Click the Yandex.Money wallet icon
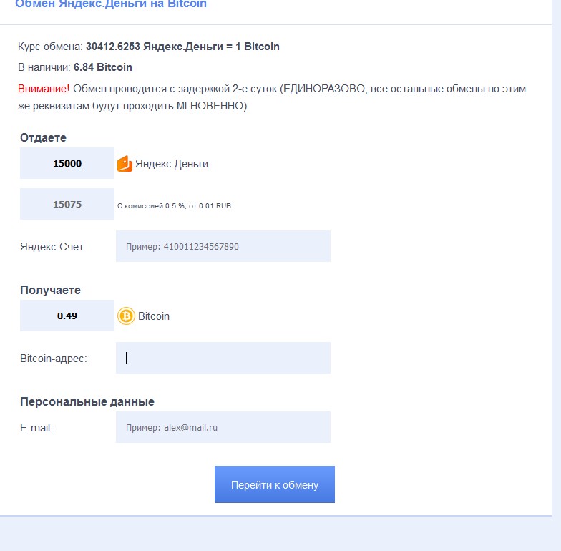Screen dimensions: 561x551 (x=125, y=164)
